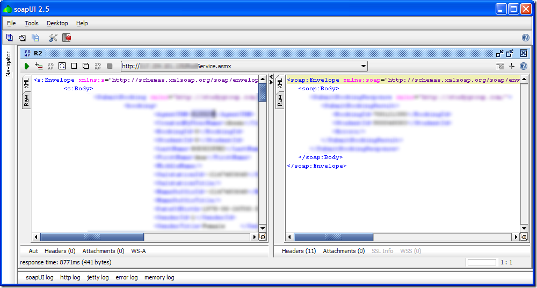Click response pane scroll left arrow
This screenshot has height=288, width=537.
tap(289, 236)
